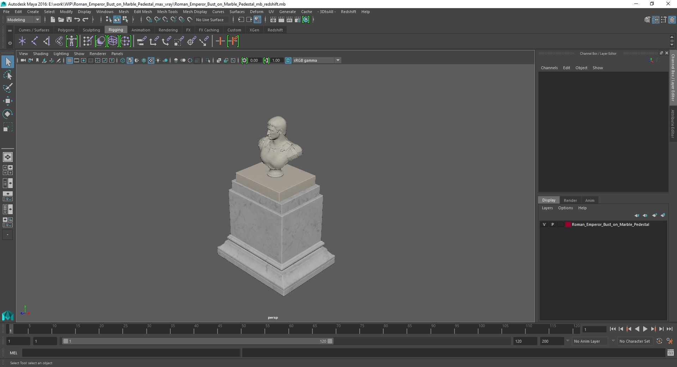Move layer up arrow icon
The width and height of the screenshot is (677, 367).
pos(637,215)
